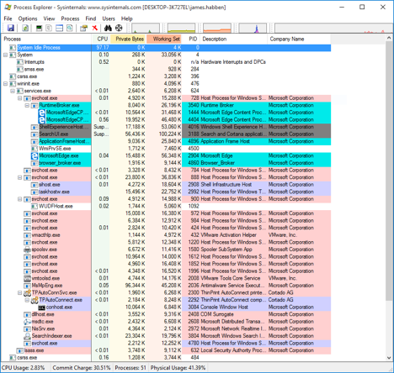Click the CPU usage mini graph
Screen dimensions: 394x373
point(146,28)
